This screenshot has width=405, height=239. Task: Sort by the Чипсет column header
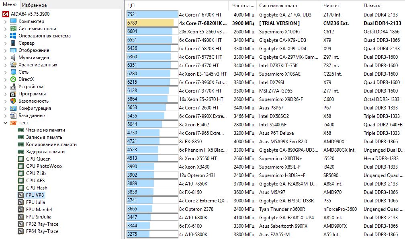pos(341,6)
